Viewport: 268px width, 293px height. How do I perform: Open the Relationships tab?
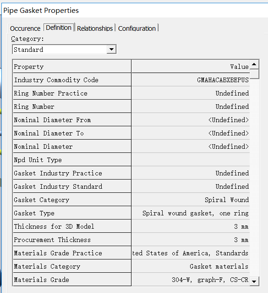(x=95, y=28)
